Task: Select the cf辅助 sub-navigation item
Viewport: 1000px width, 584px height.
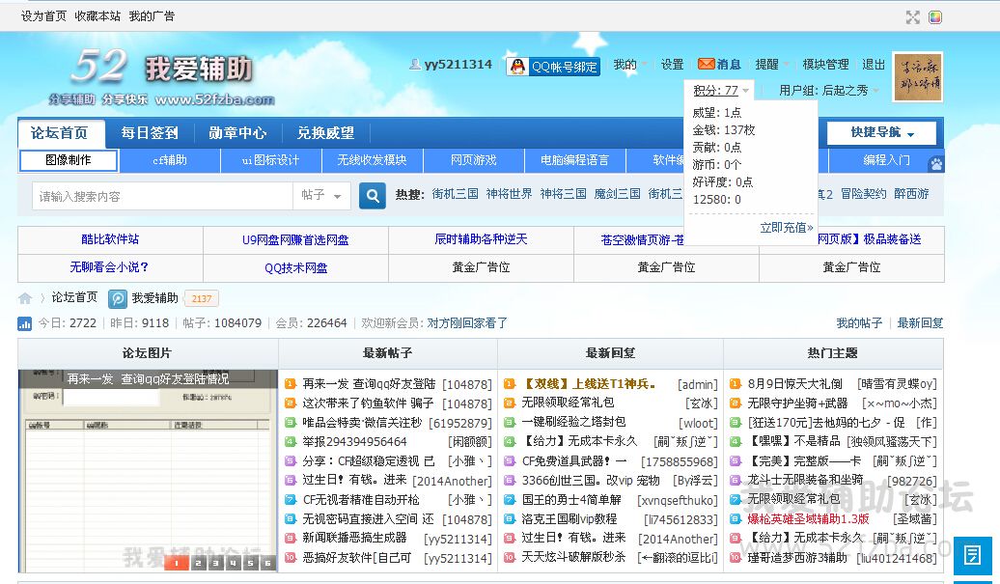Action: 170,160
